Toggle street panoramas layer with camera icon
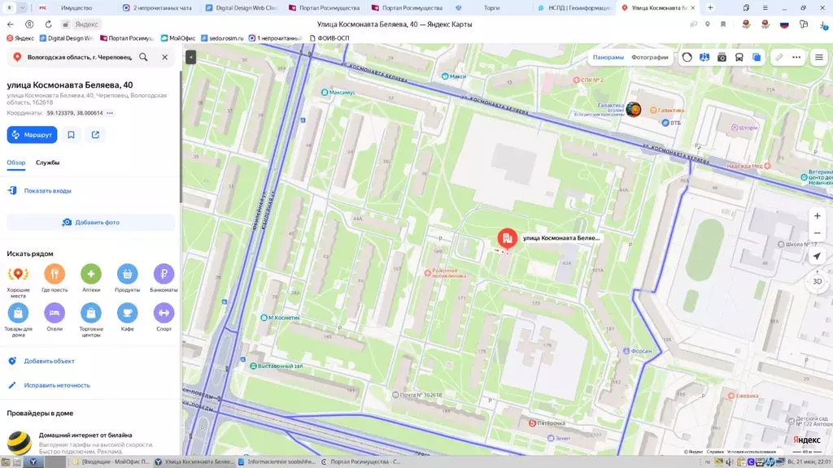This screenshot has height=468, width=833. pyautogui.click(x=722, y=58)
